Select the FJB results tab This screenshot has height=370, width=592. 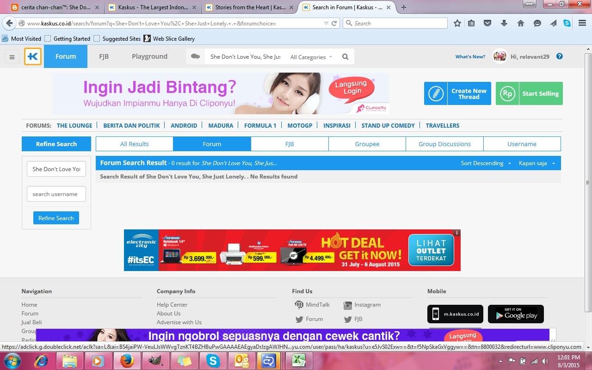click(x=290, y=144)
